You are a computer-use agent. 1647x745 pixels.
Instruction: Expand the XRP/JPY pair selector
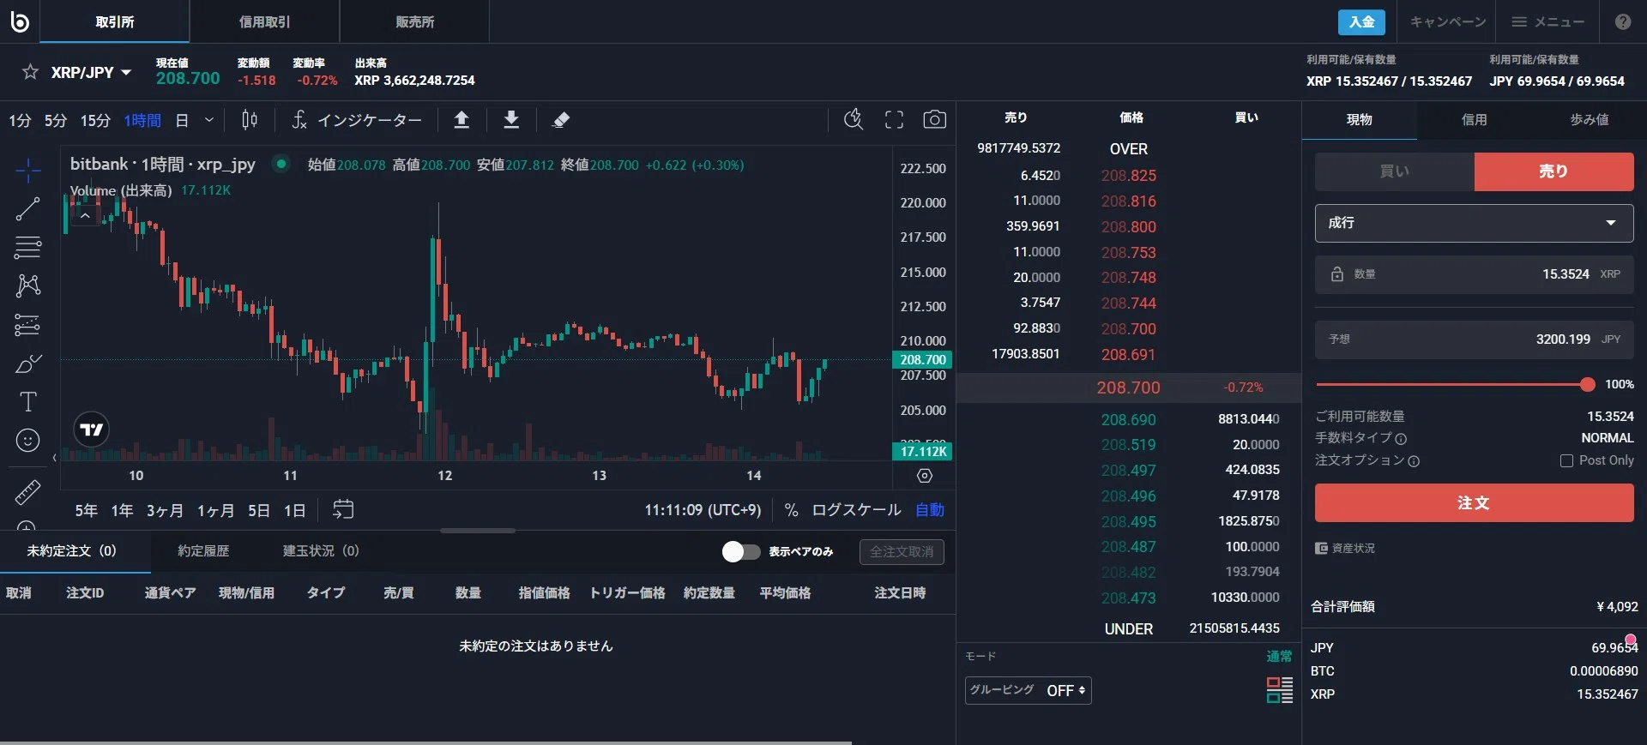tap(91, 73)
